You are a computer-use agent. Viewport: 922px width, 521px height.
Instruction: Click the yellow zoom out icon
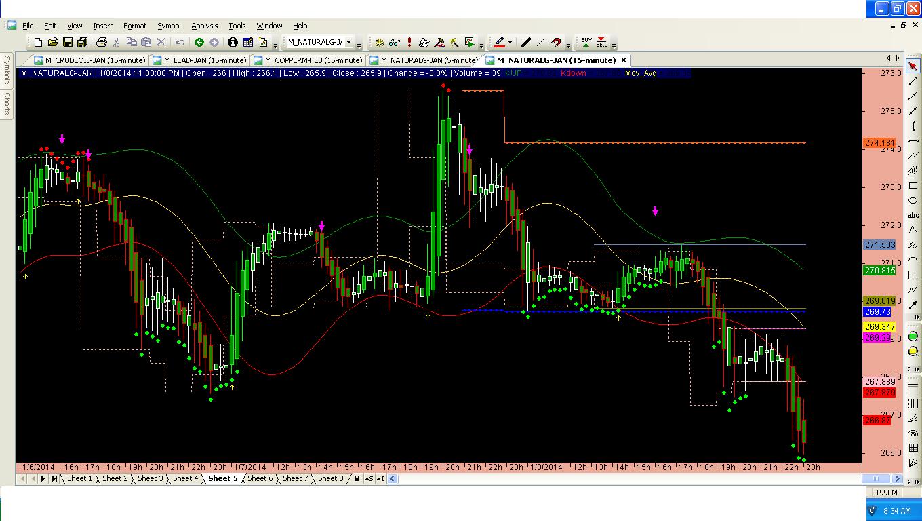click(913, 351)
